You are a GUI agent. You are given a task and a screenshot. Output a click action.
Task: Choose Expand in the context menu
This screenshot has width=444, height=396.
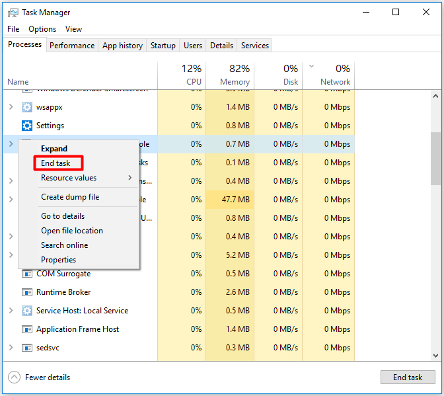[79, 149]
